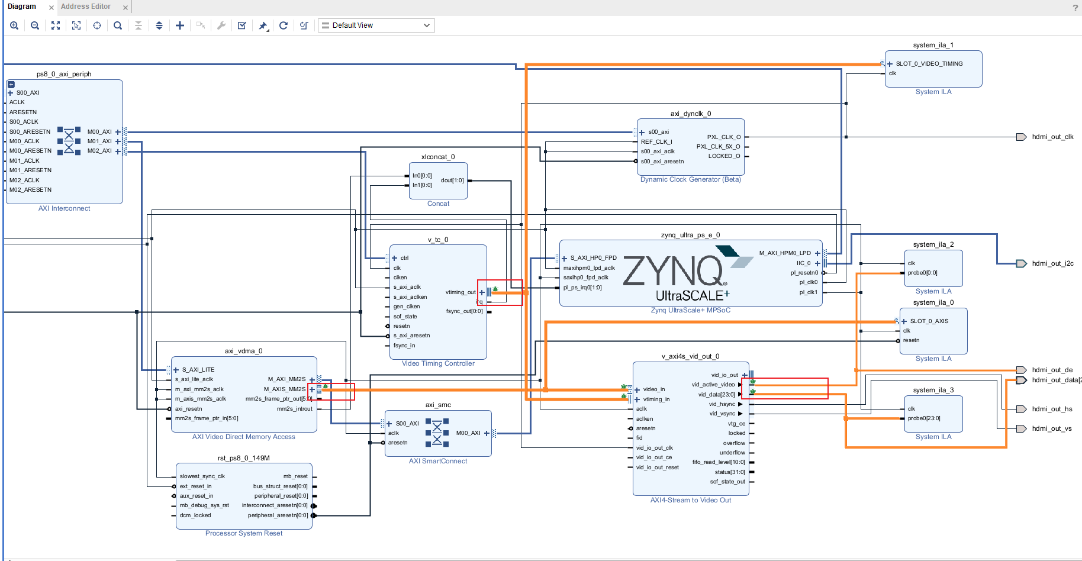The width and height of the screenshot is (1082, 561).
Task: Click the Make External toolbar icon
Action: 201,25
